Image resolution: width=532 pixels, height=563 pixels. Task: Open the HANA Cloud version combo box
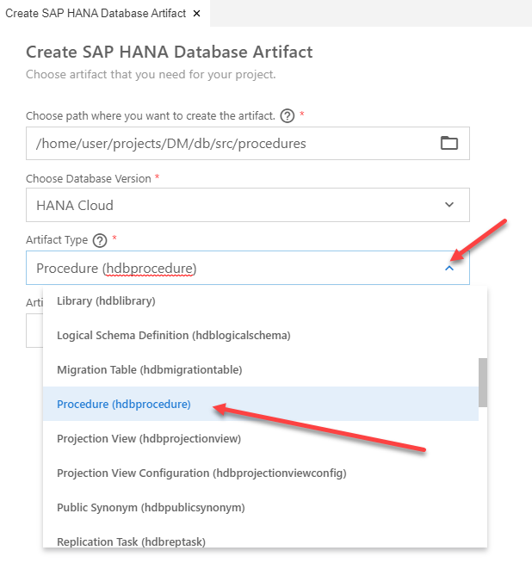point(248,205)
